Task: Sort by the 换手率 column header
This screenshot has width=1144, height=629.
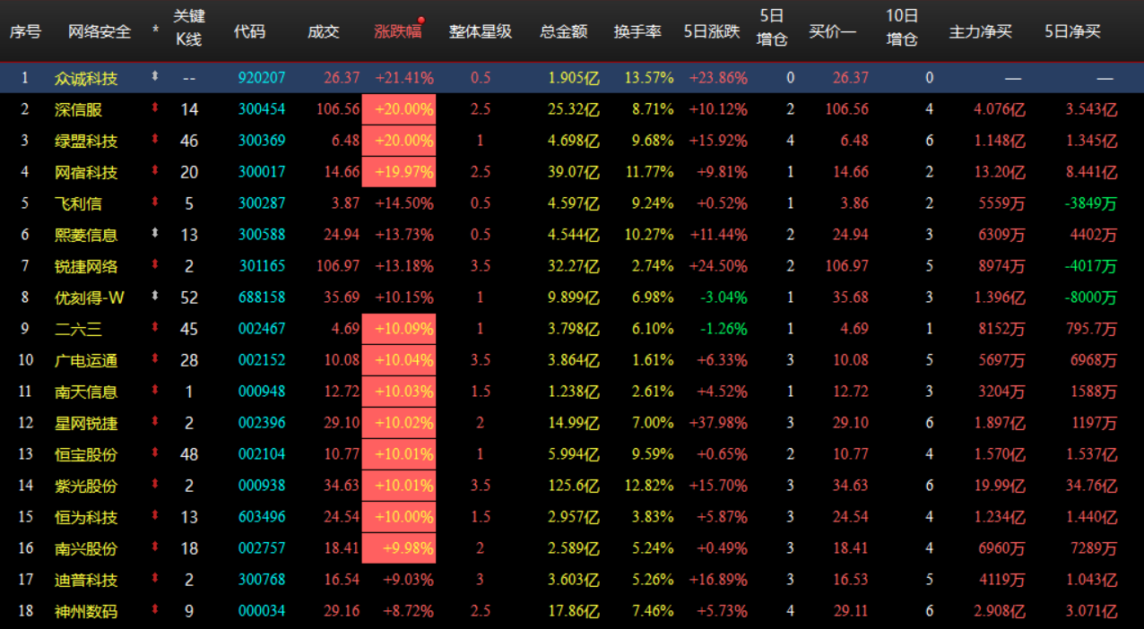Action: [637, 31]
